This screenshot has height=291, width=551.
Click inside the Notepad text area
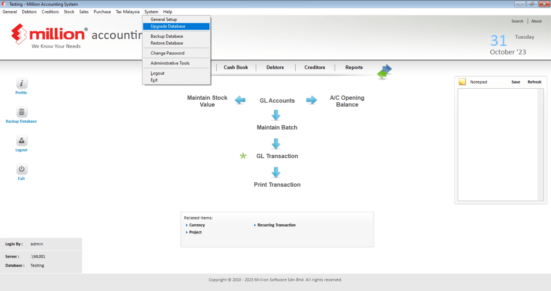(x=497, y=144)
